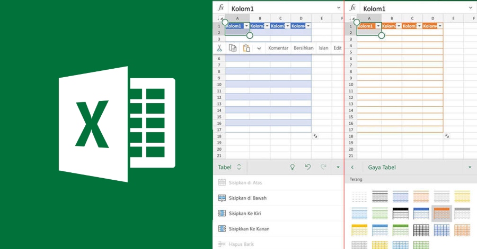This screenshot has width=477, height=249.
Task: Open the Kolom3 filter dropdown in the orange table
Action: (x=420, y=26)
